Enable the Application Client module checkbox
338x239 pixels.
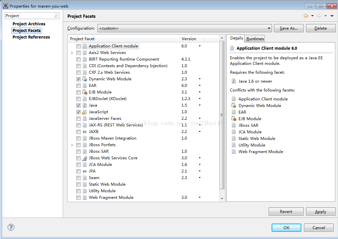78,46
